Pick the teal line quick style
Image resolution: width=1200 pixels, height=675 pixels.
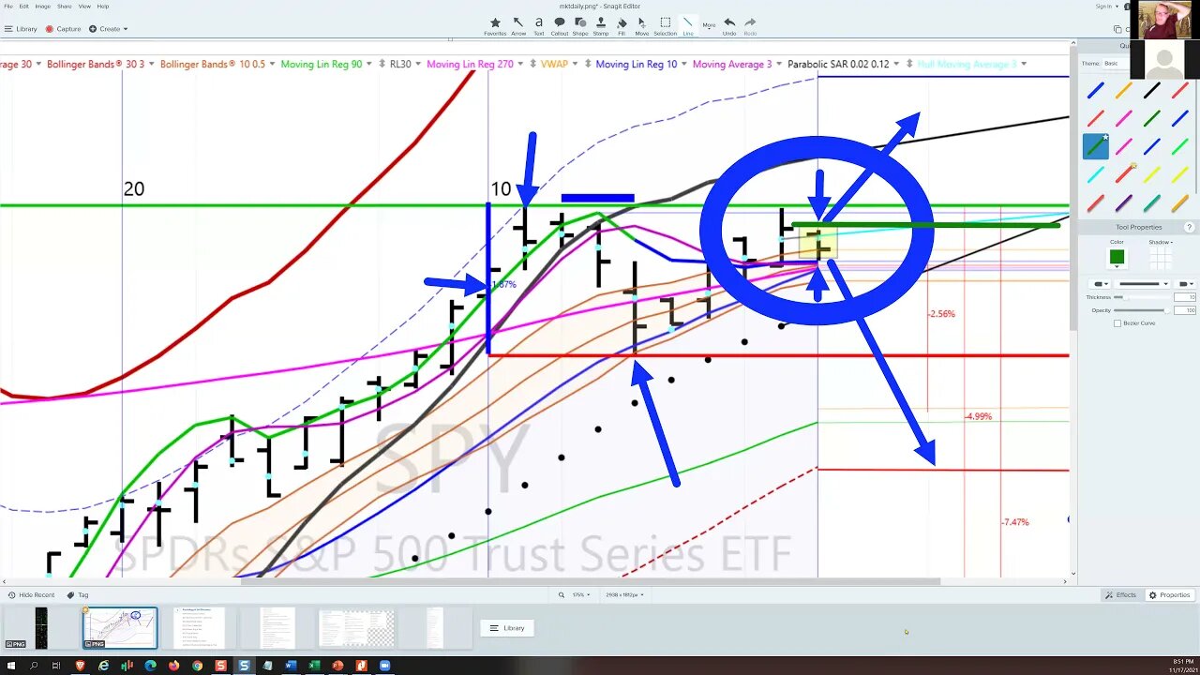coord(1152,203)
